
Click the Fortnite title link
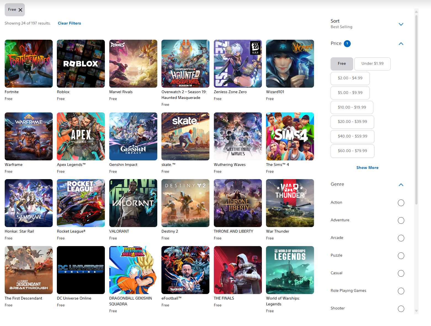coord(12,92)
